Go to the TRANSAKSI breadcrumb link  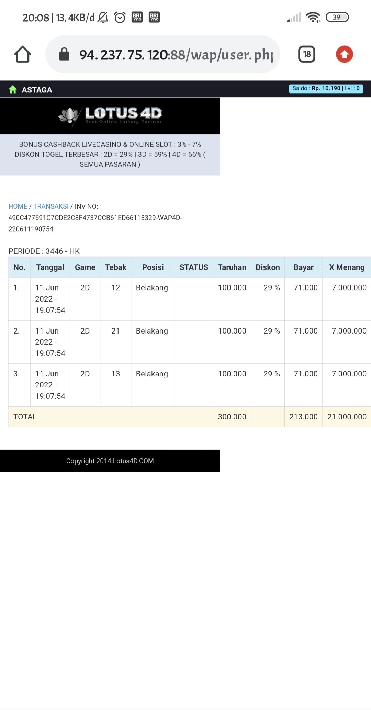click(x=51, y=206)
